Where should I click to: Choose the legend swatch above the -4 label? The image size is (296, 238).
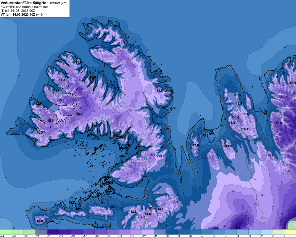tap(243, 232)
